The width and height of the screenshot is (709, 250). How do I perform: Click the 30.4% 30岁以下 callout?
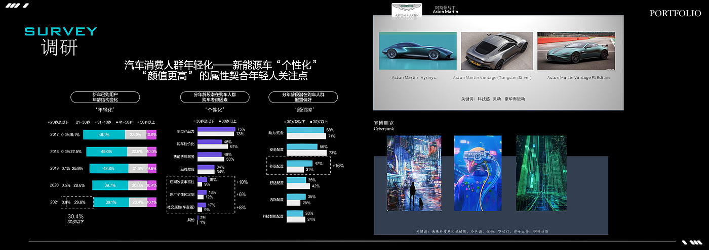tap(75, 219)
